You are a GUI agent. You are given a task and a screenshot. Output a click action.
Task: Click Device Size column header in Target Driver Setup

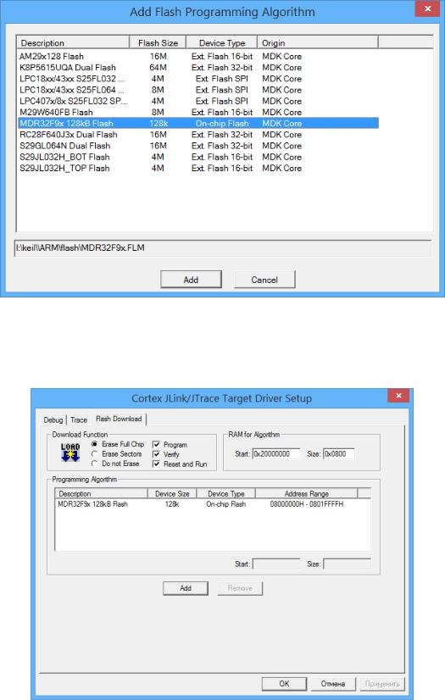172,494
